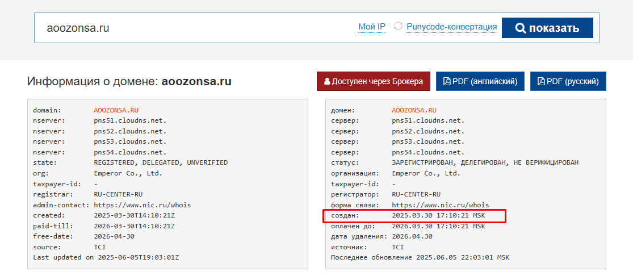Select the heading Информация о домене: aoozonsa.ru

click(129, 81)
